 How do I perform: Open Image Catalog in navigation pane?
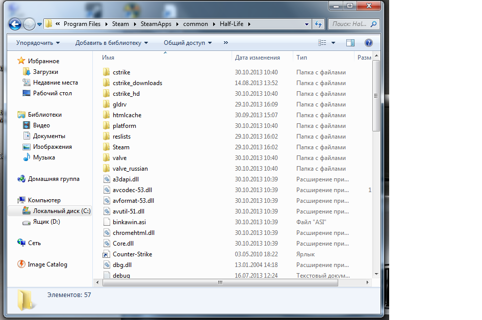coord(47,264)
